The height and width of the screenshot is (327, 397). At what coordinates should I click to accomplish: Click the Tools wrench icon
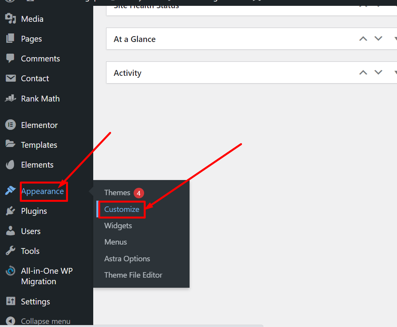click(10, 251)
